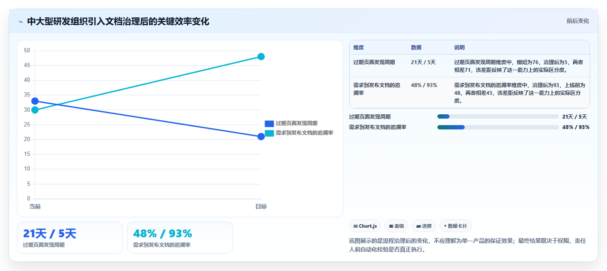Image resolution: width=607 pixels, height=271 pixels.
Task: Click the 48% / 93% value beside progress bar
Action: tap(576, 127)
